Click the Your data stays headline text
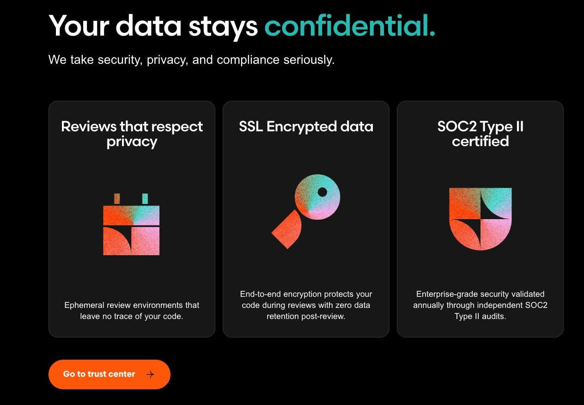Viewport: 584px width, 405px height. pos(153,25)
